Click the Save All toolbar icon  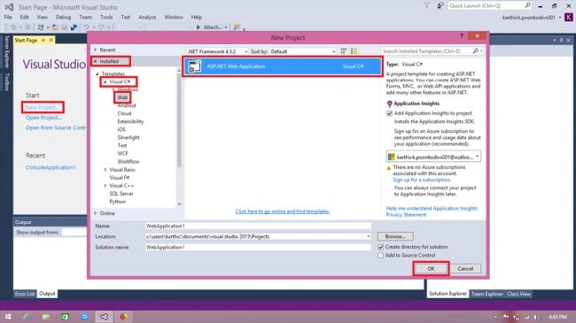[74, 27]
